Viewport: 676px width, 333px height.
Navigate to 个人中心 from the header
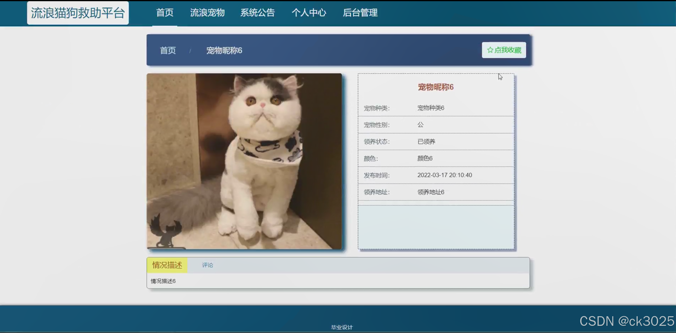[x=309, y=13]
